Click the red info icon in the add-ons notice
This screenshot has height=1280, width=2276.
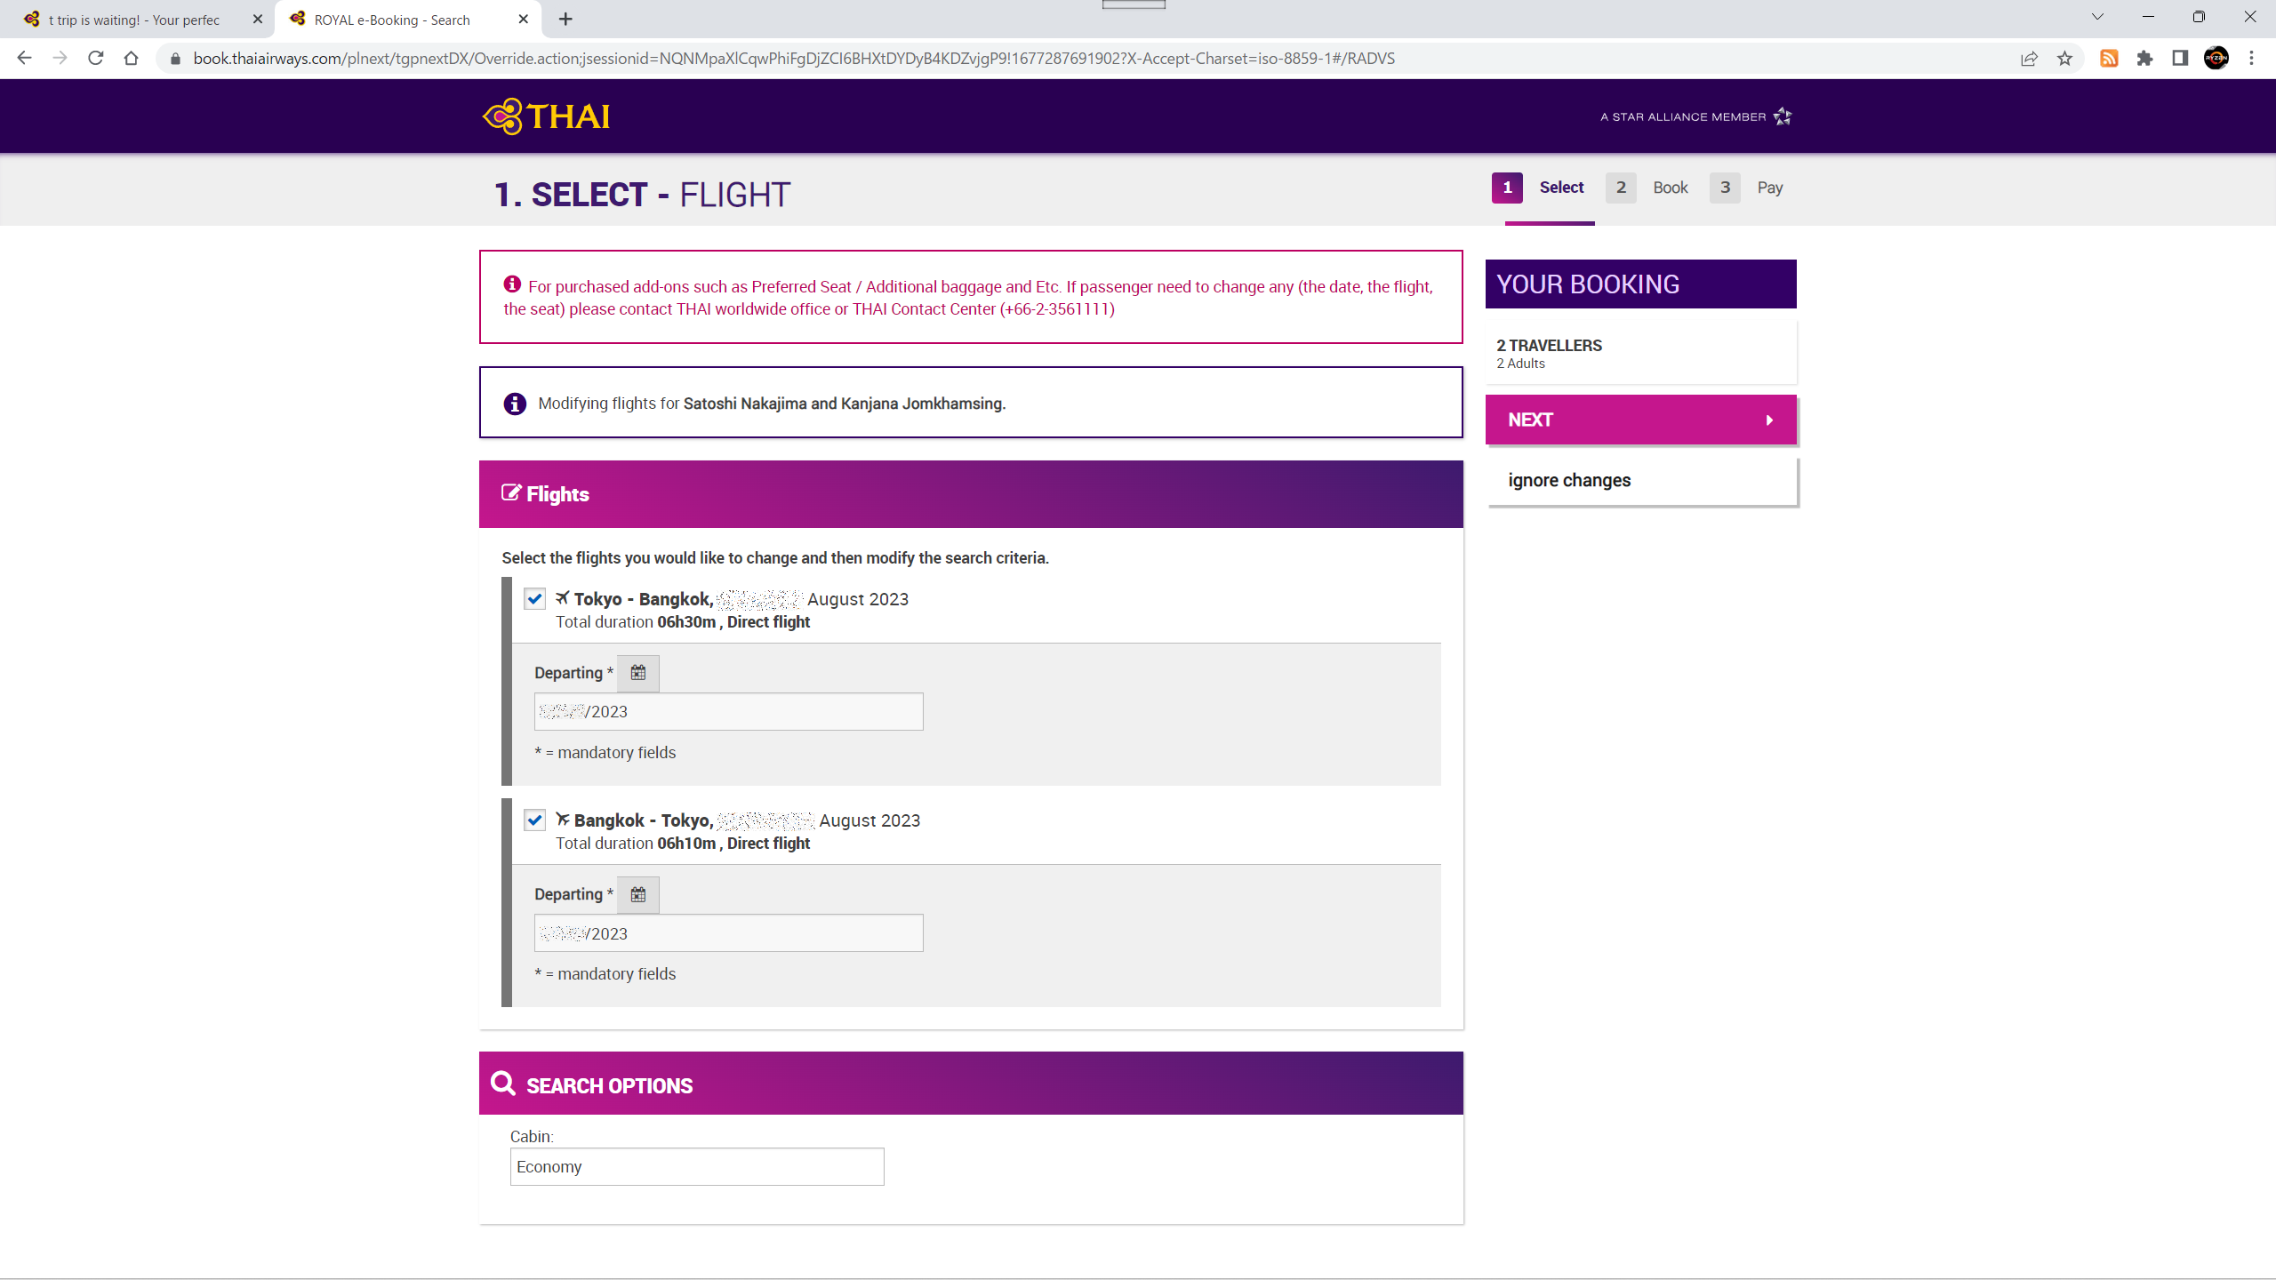pyautogui.click(x=512, y=284)
